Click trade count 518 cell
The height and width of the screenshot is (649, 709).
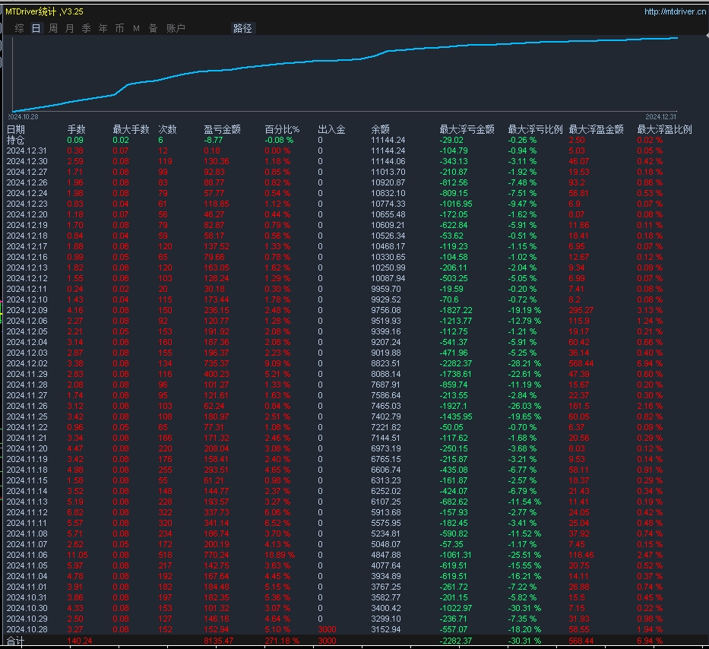165,555
